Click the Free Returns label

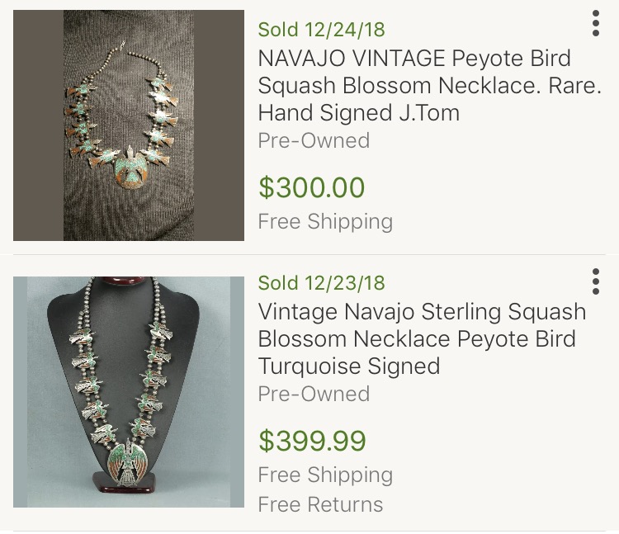click(x=320, y=504)
